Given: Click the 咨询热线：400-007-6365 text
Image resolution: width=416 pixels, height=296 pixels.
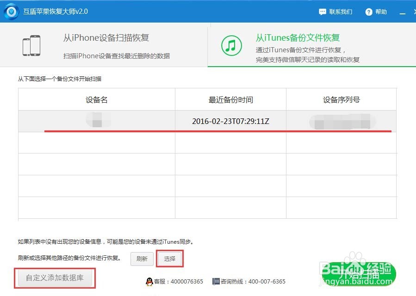Looking at the screenshot, I should 253,281.
